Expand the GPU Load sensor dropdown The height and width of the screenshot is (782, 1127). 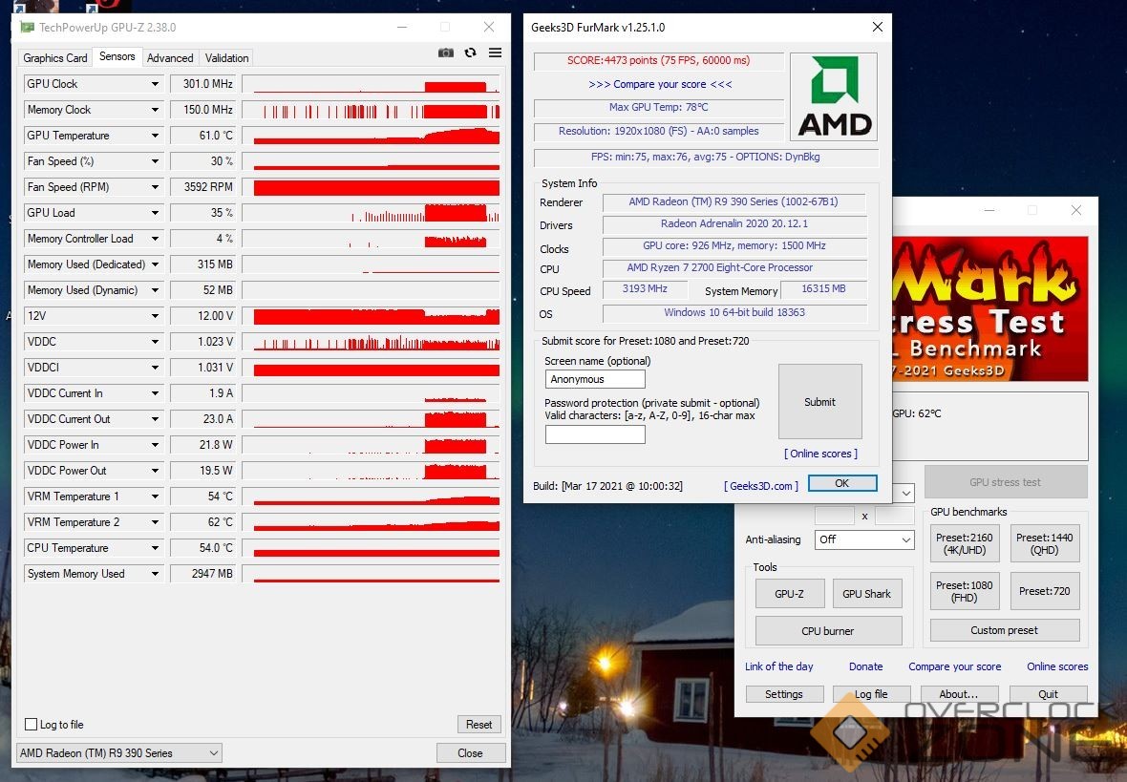pyautogui.click(x=155, y=213)
